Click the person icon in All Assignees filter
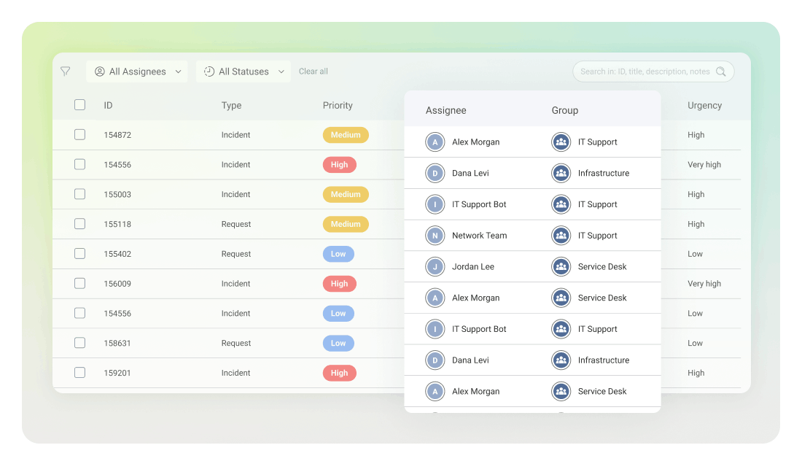802x464 pixels. pos(100,71)
